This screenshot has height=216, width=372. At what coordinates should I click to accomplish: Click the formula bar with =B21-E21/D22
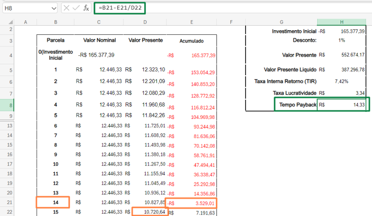120,8
